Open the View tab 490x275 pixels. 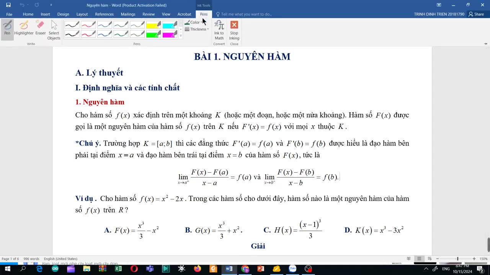click(x=166, y=14)
